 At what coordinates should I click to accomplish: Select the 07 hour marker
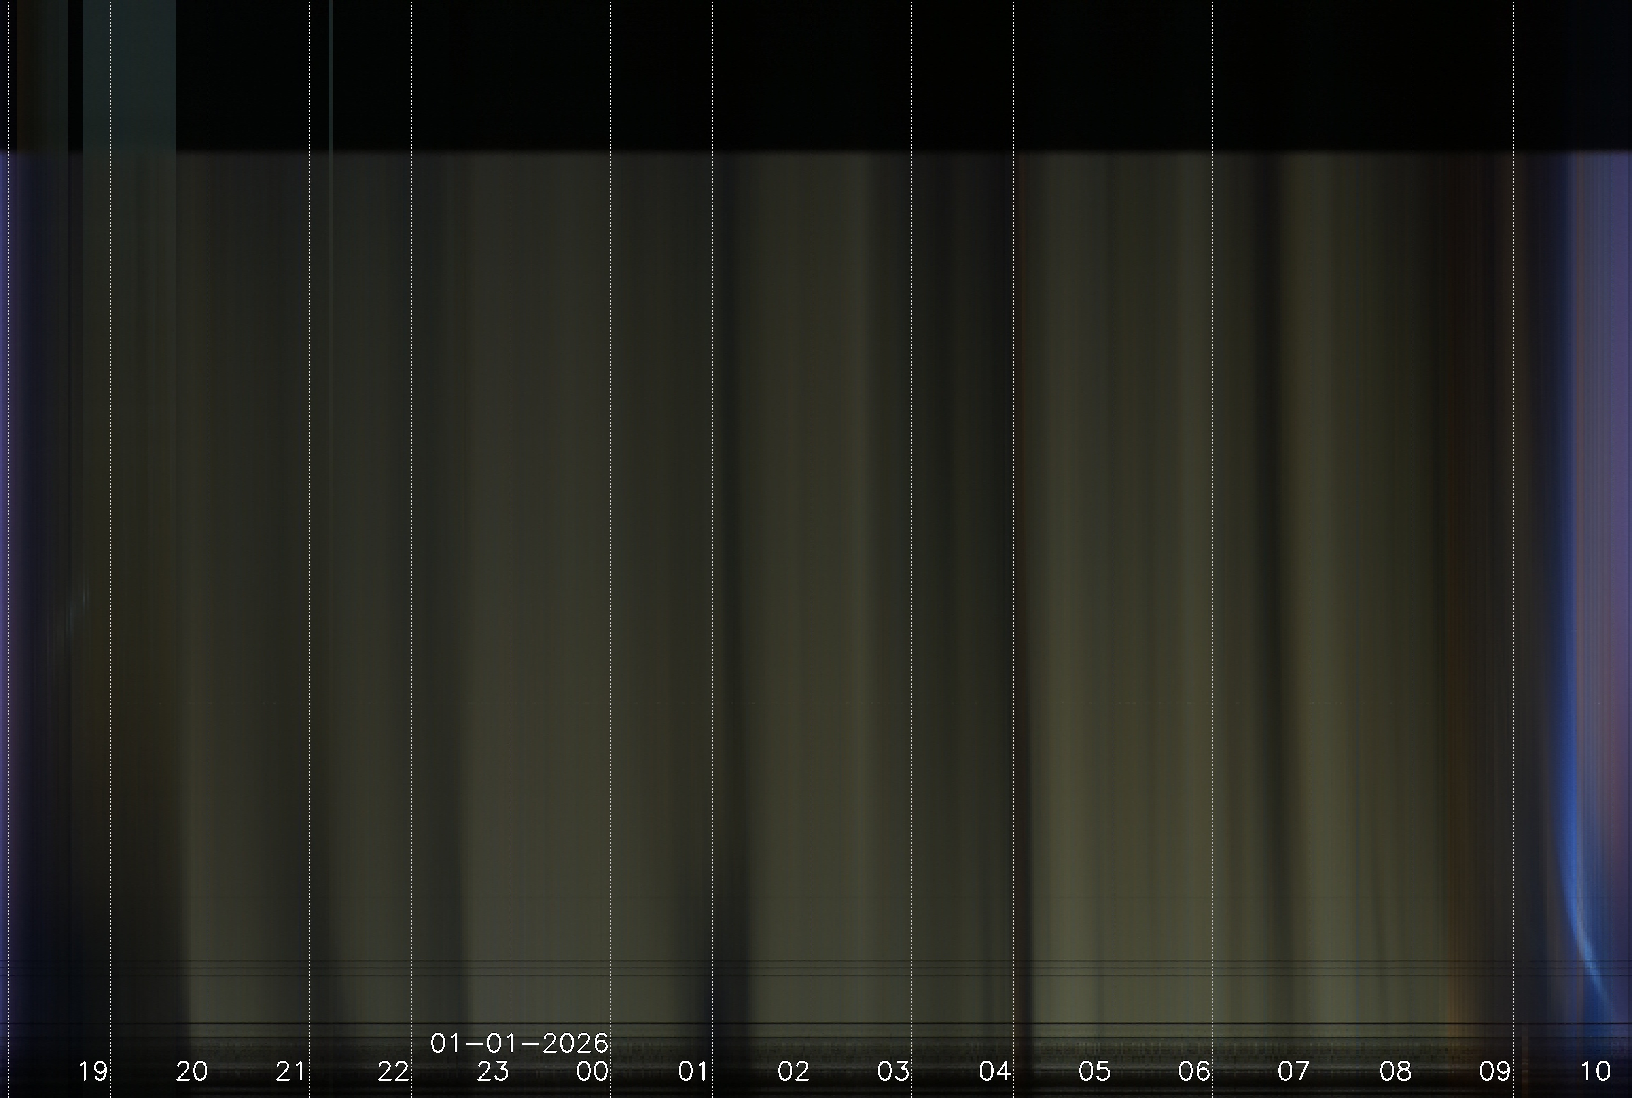[1294, 1071]
